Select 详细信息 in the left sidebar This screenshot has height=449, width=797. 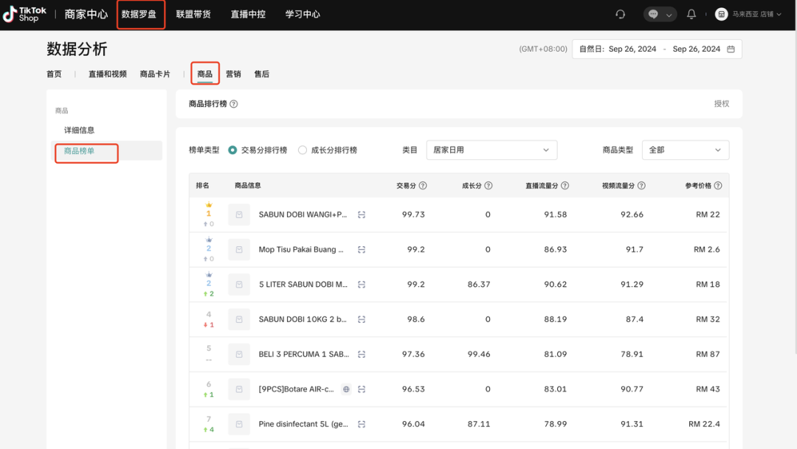click(77, 130)
